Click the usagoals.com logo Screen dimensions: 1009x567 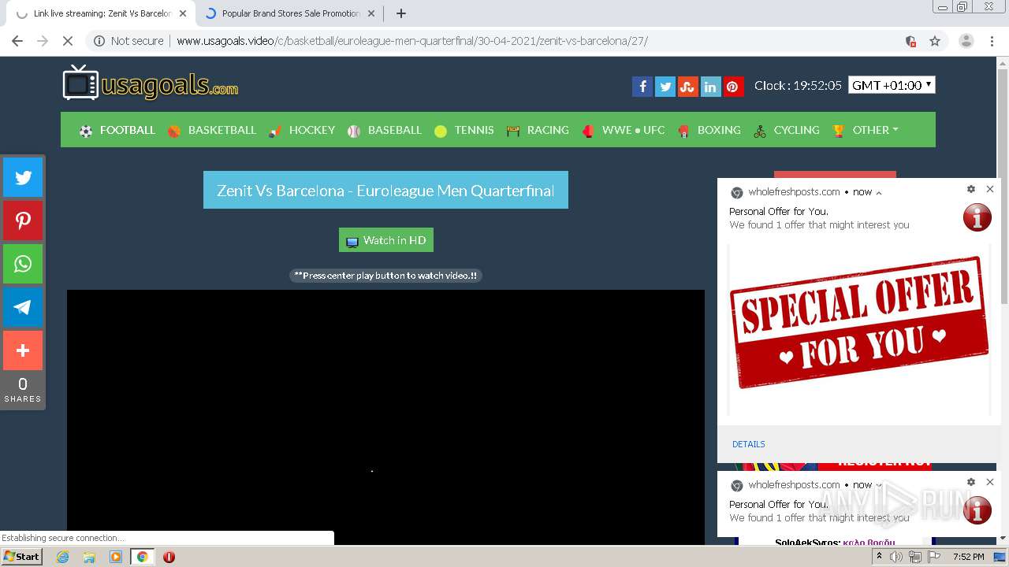click(151, 83)
